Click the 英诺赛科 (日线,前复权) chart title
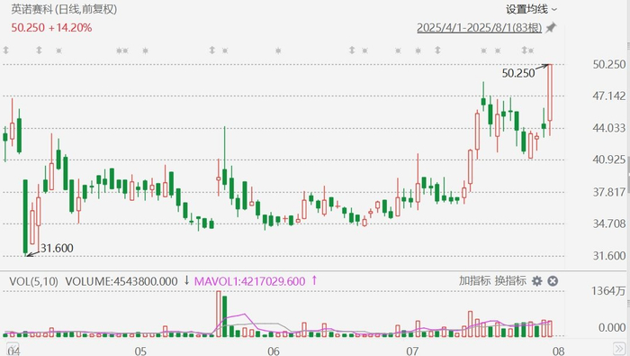 coord(64,9)
